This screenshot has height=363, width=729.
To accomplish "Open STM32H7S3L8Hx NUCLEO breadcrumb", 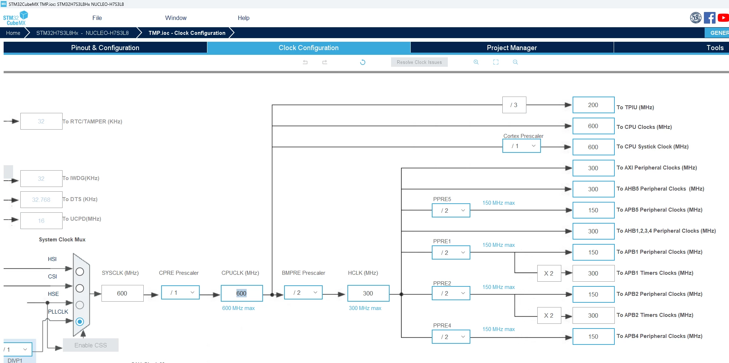I will (83, 33).
